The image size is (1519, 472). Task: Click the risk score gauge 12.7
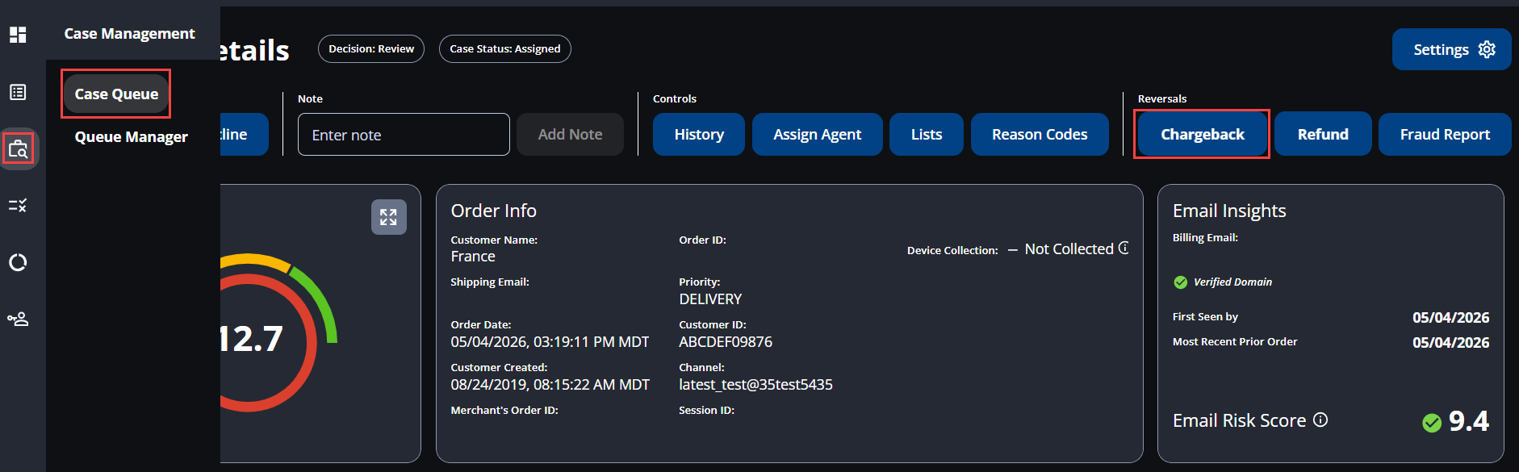(x=251, y=338)
